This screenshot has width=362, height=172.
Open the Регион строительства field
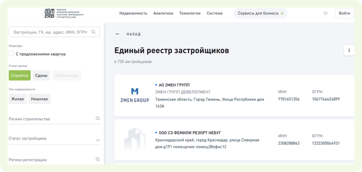(x=54, y=119)
